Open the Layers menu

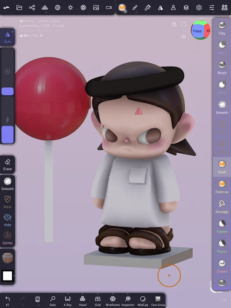click(186, 8)
